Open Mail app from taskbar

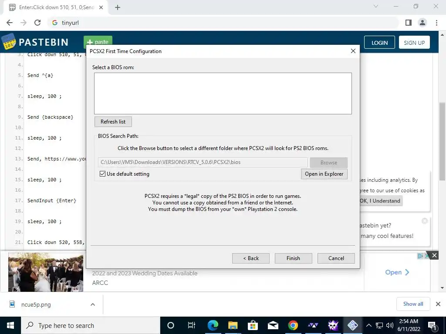273,325
